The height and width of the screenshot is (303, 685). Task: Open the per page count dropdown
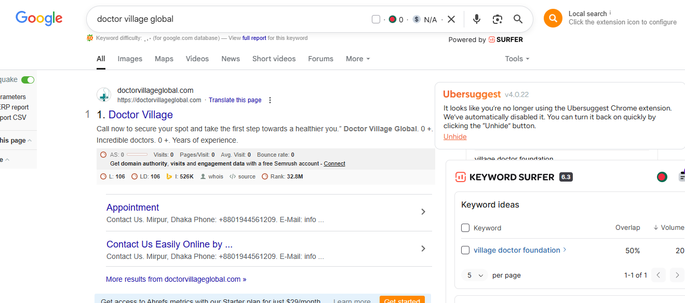pyautogui.click(x=475, y=276)
